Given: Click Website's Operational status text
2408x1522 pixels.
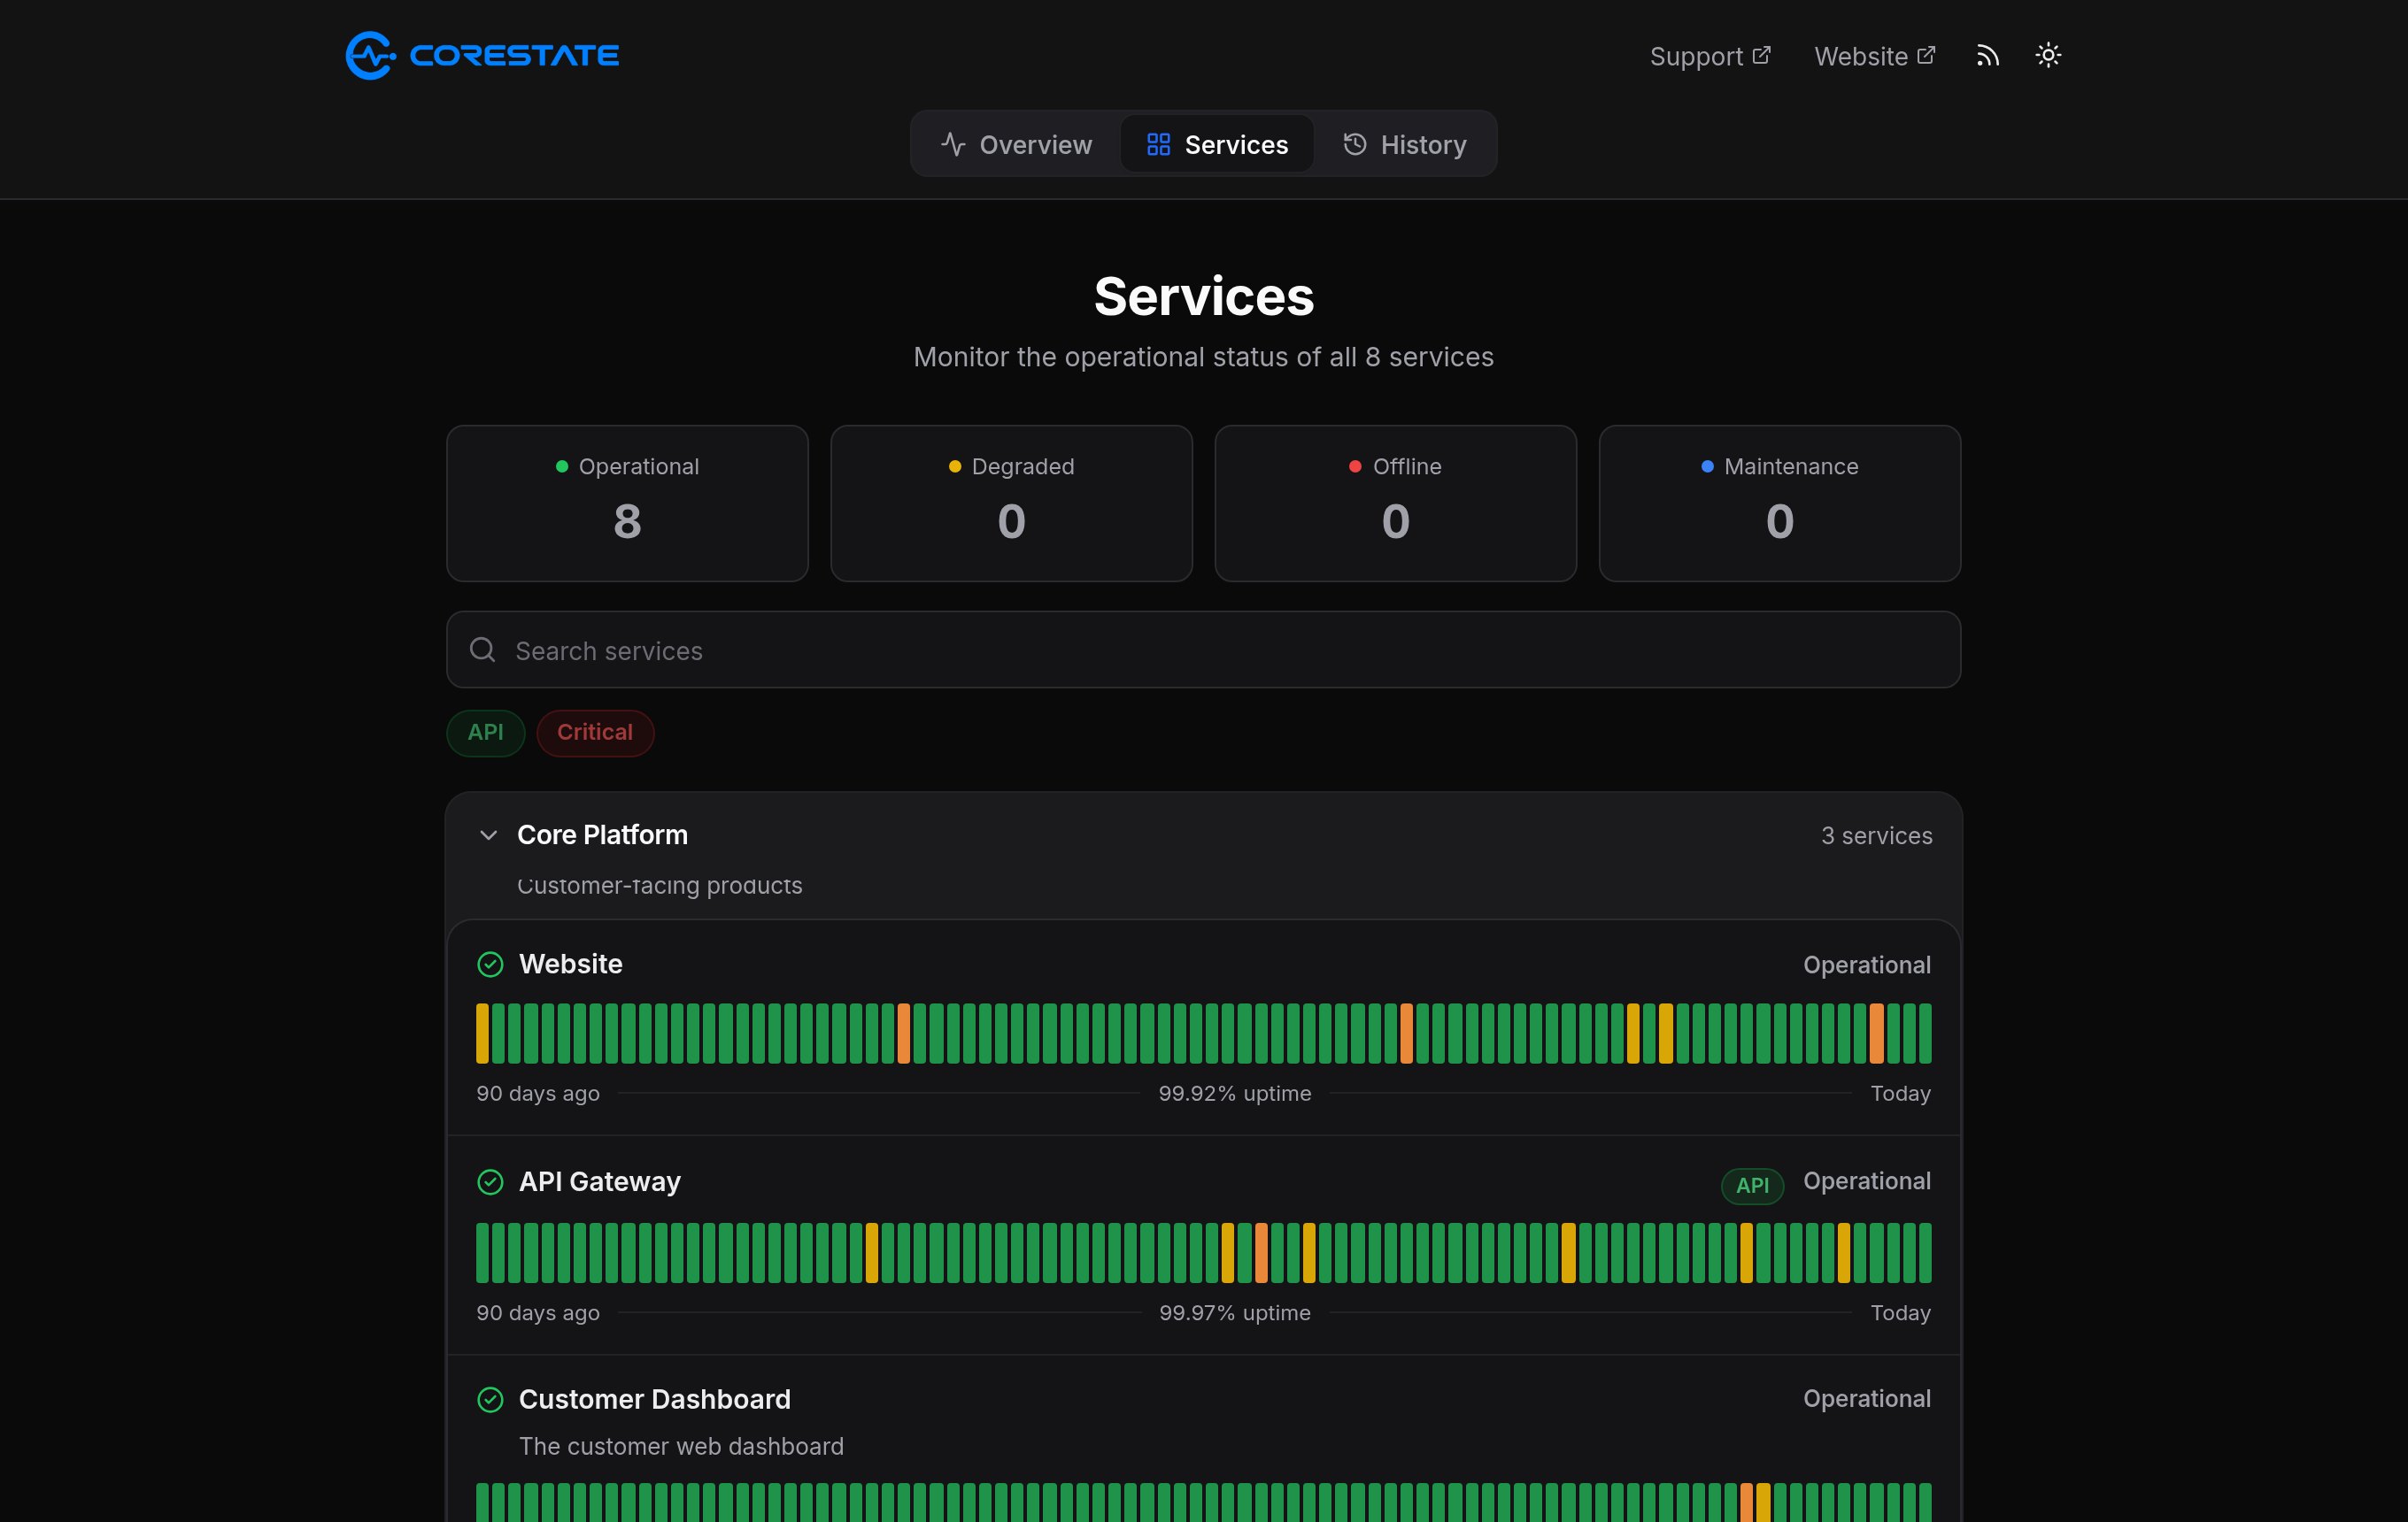Looking at the screenshot, I should tap(1867, 965).
